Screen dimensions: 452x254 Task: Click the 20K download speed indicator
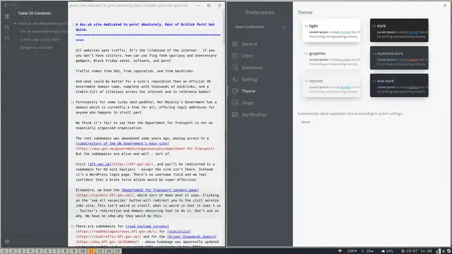352,251
